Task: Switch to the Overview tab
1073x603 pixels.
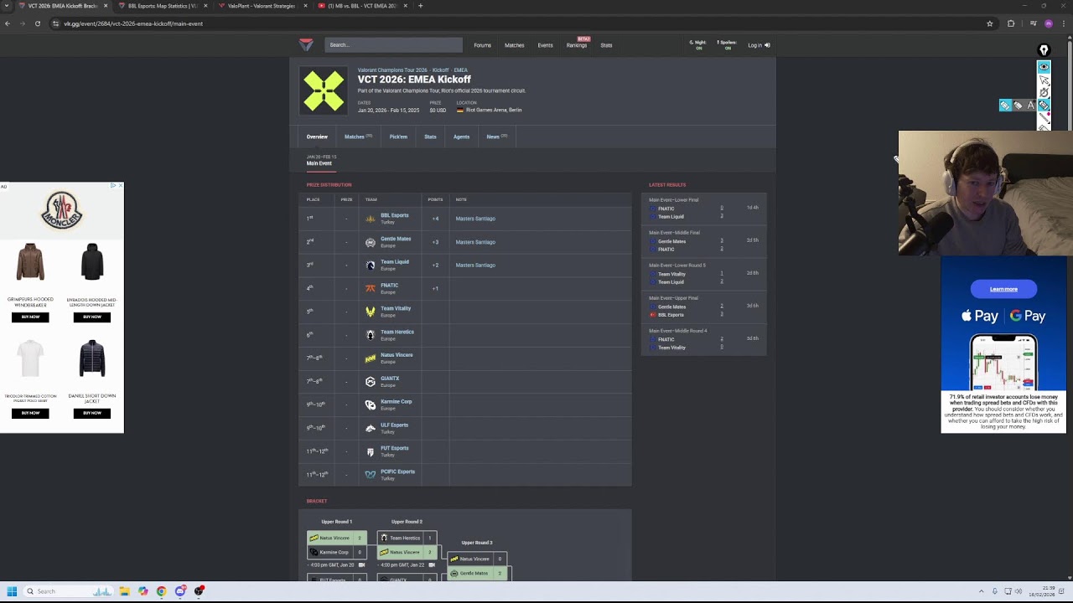Action: (317, 137)
